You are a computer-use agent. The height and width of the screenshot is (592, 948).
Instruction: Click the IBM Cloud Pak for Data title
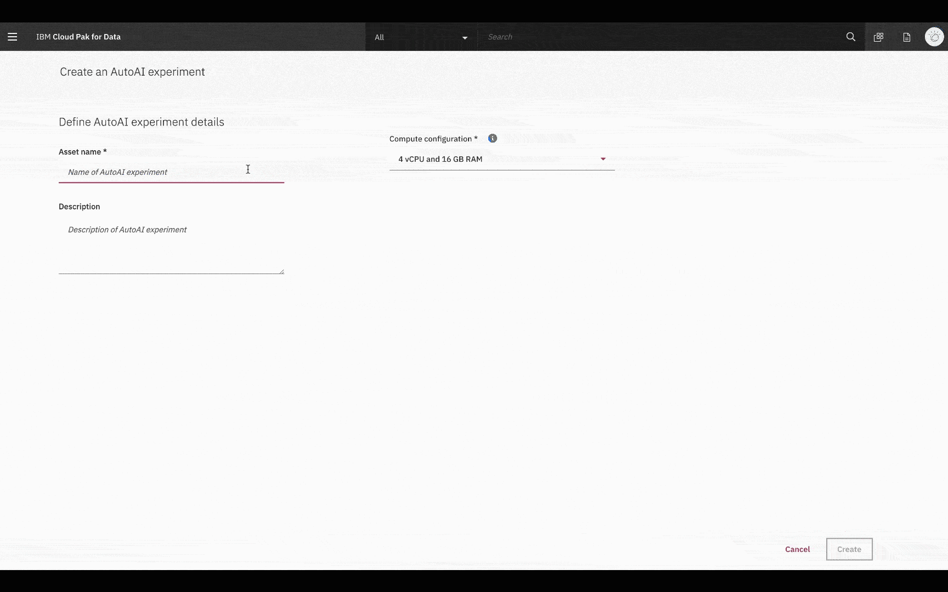tap(78, 37)
